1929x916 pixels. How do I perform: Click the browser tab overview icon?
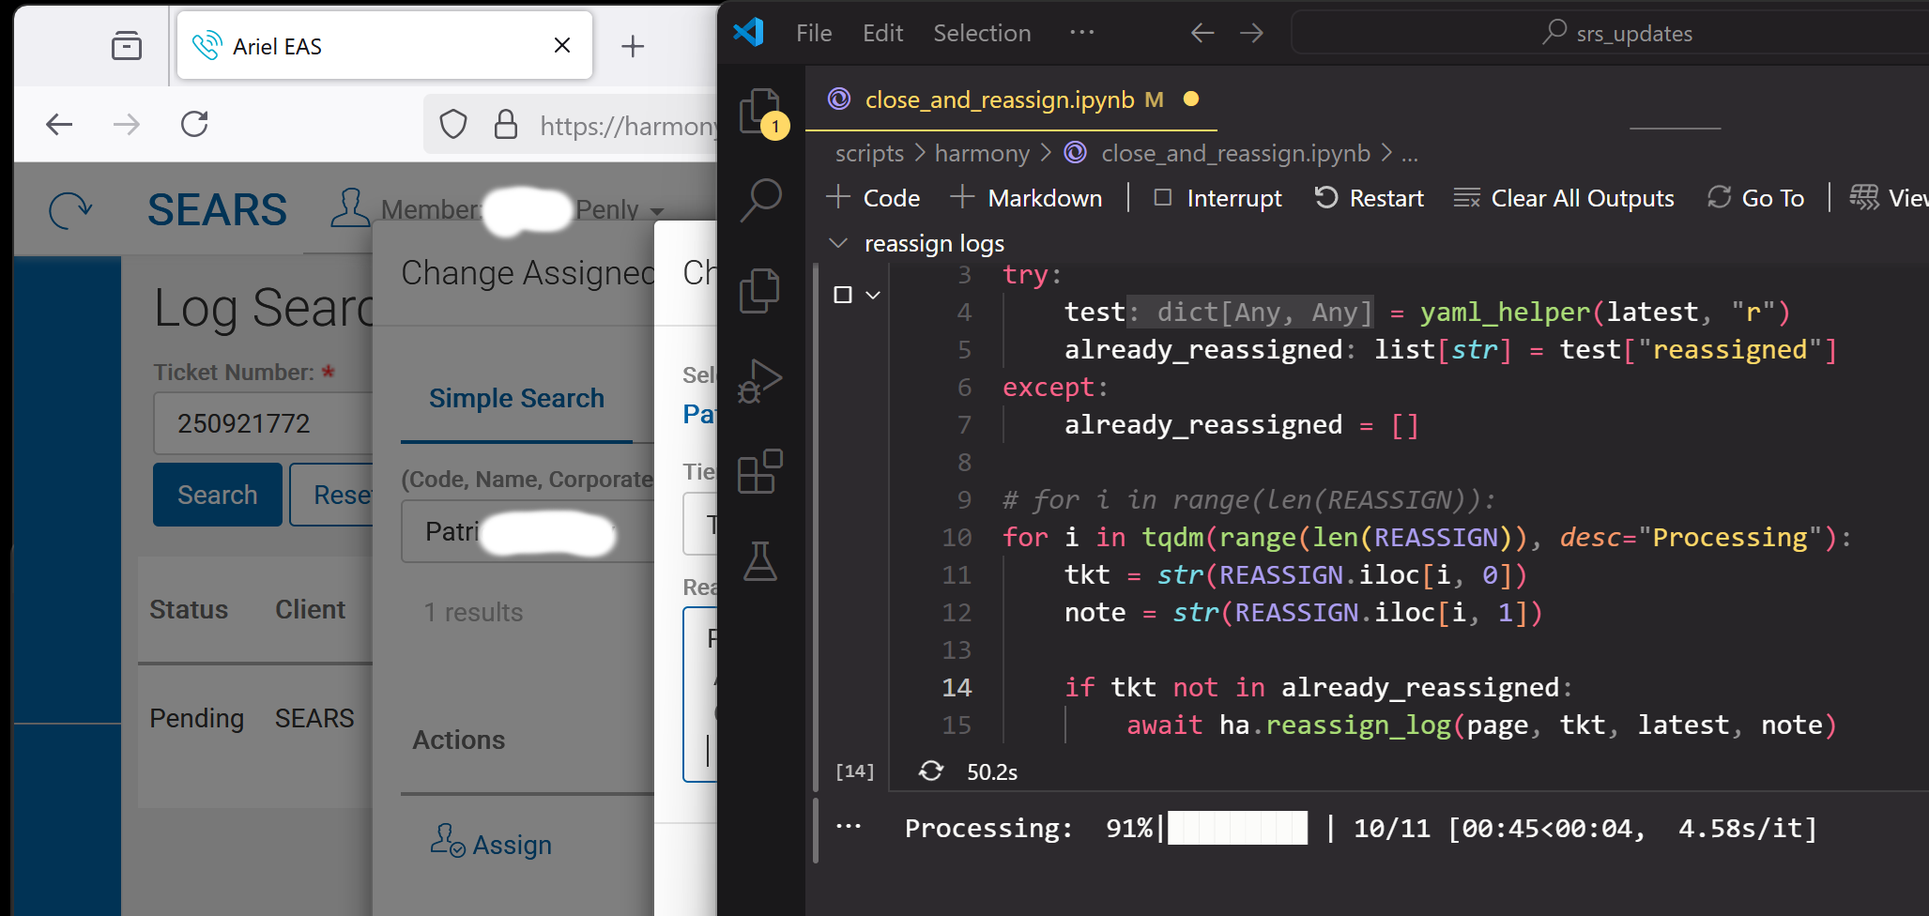click(x=127, y=46)
